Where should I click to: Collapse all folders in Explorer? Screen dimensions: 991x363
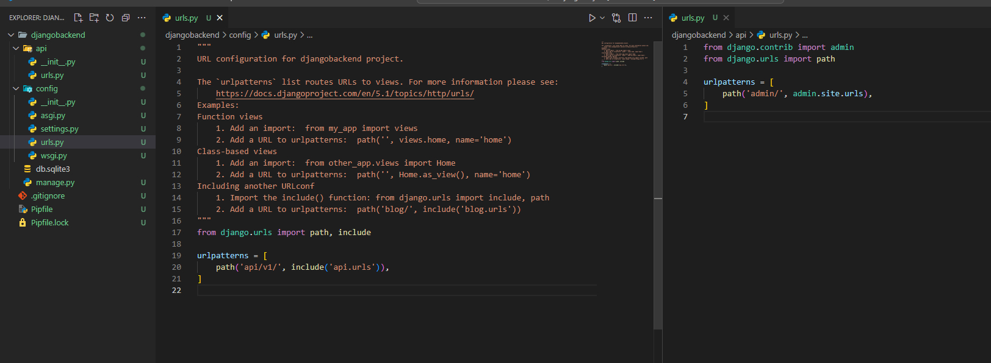pos(126,18)
